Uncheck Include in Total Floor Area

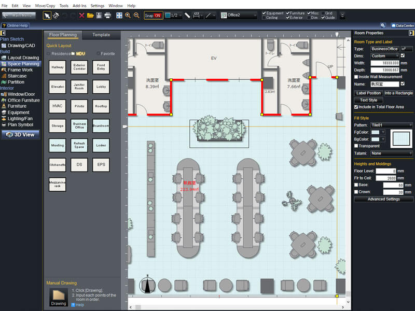click(x=356, y=107)
